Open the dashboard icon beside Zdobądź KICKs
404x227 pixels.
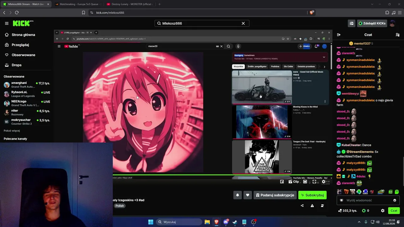[351, 23]
